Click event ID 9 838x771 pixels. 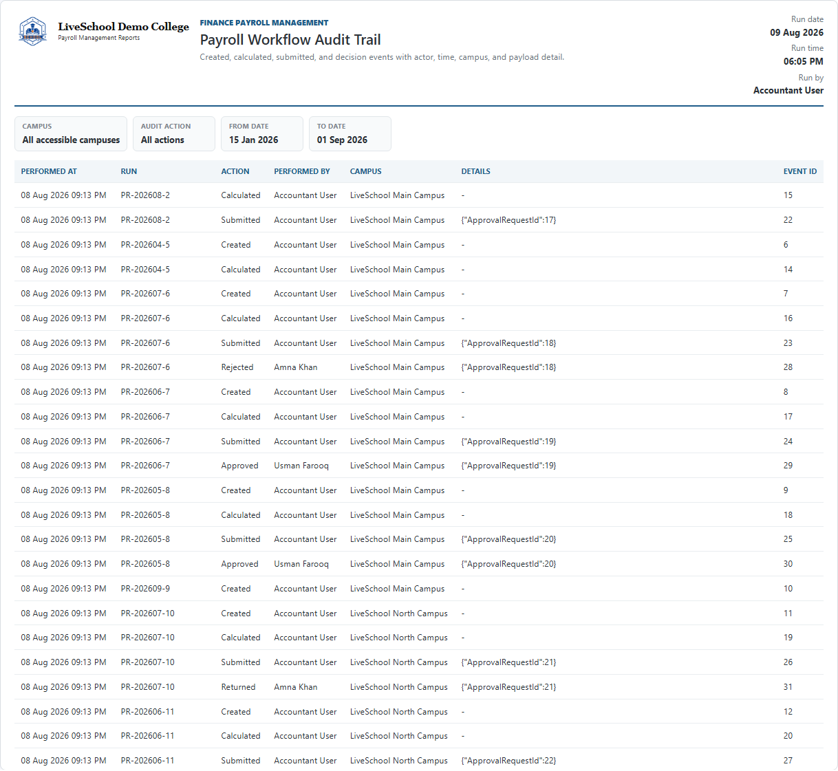pyautogui.click(x=786, y=490)
